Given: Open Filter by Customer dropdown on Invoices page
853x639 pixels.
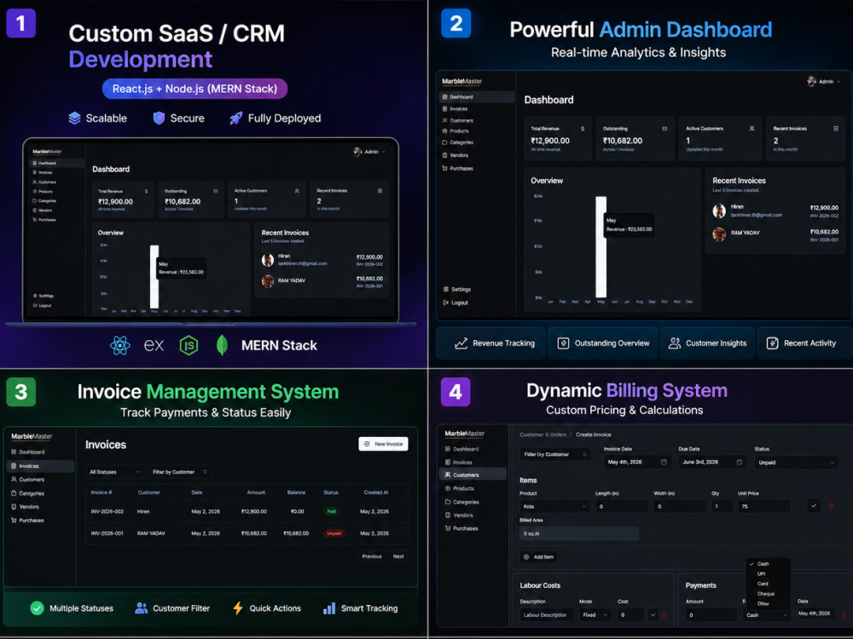Looking at the screenshot, I should [180, 472].
